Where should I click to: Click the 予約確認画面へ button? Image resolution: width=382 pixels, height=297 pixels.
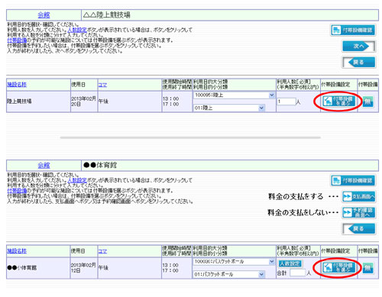coord(359,212)
